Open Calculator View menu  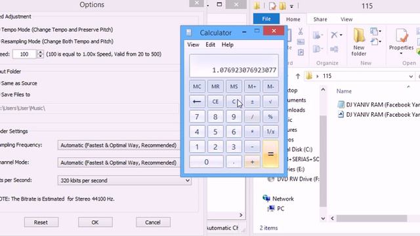point(193,45)
